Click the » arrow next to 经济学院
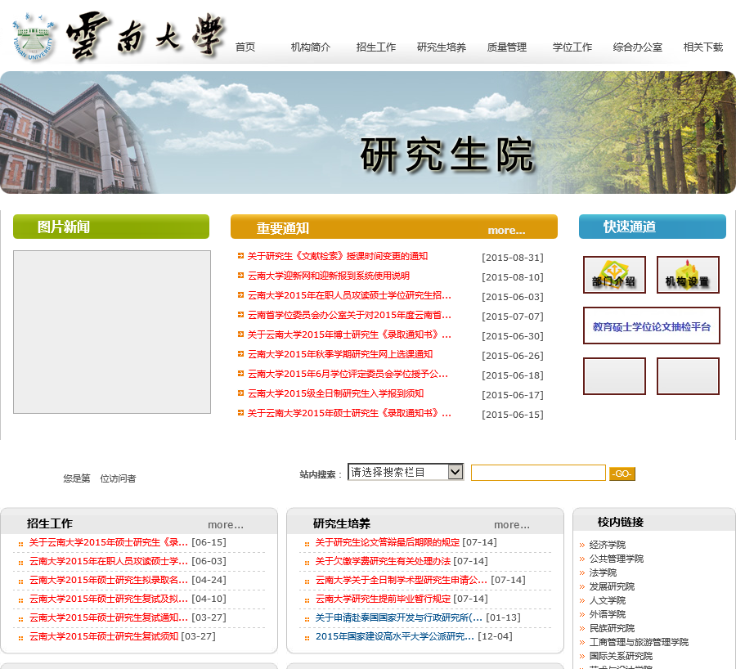 [582, 545]
